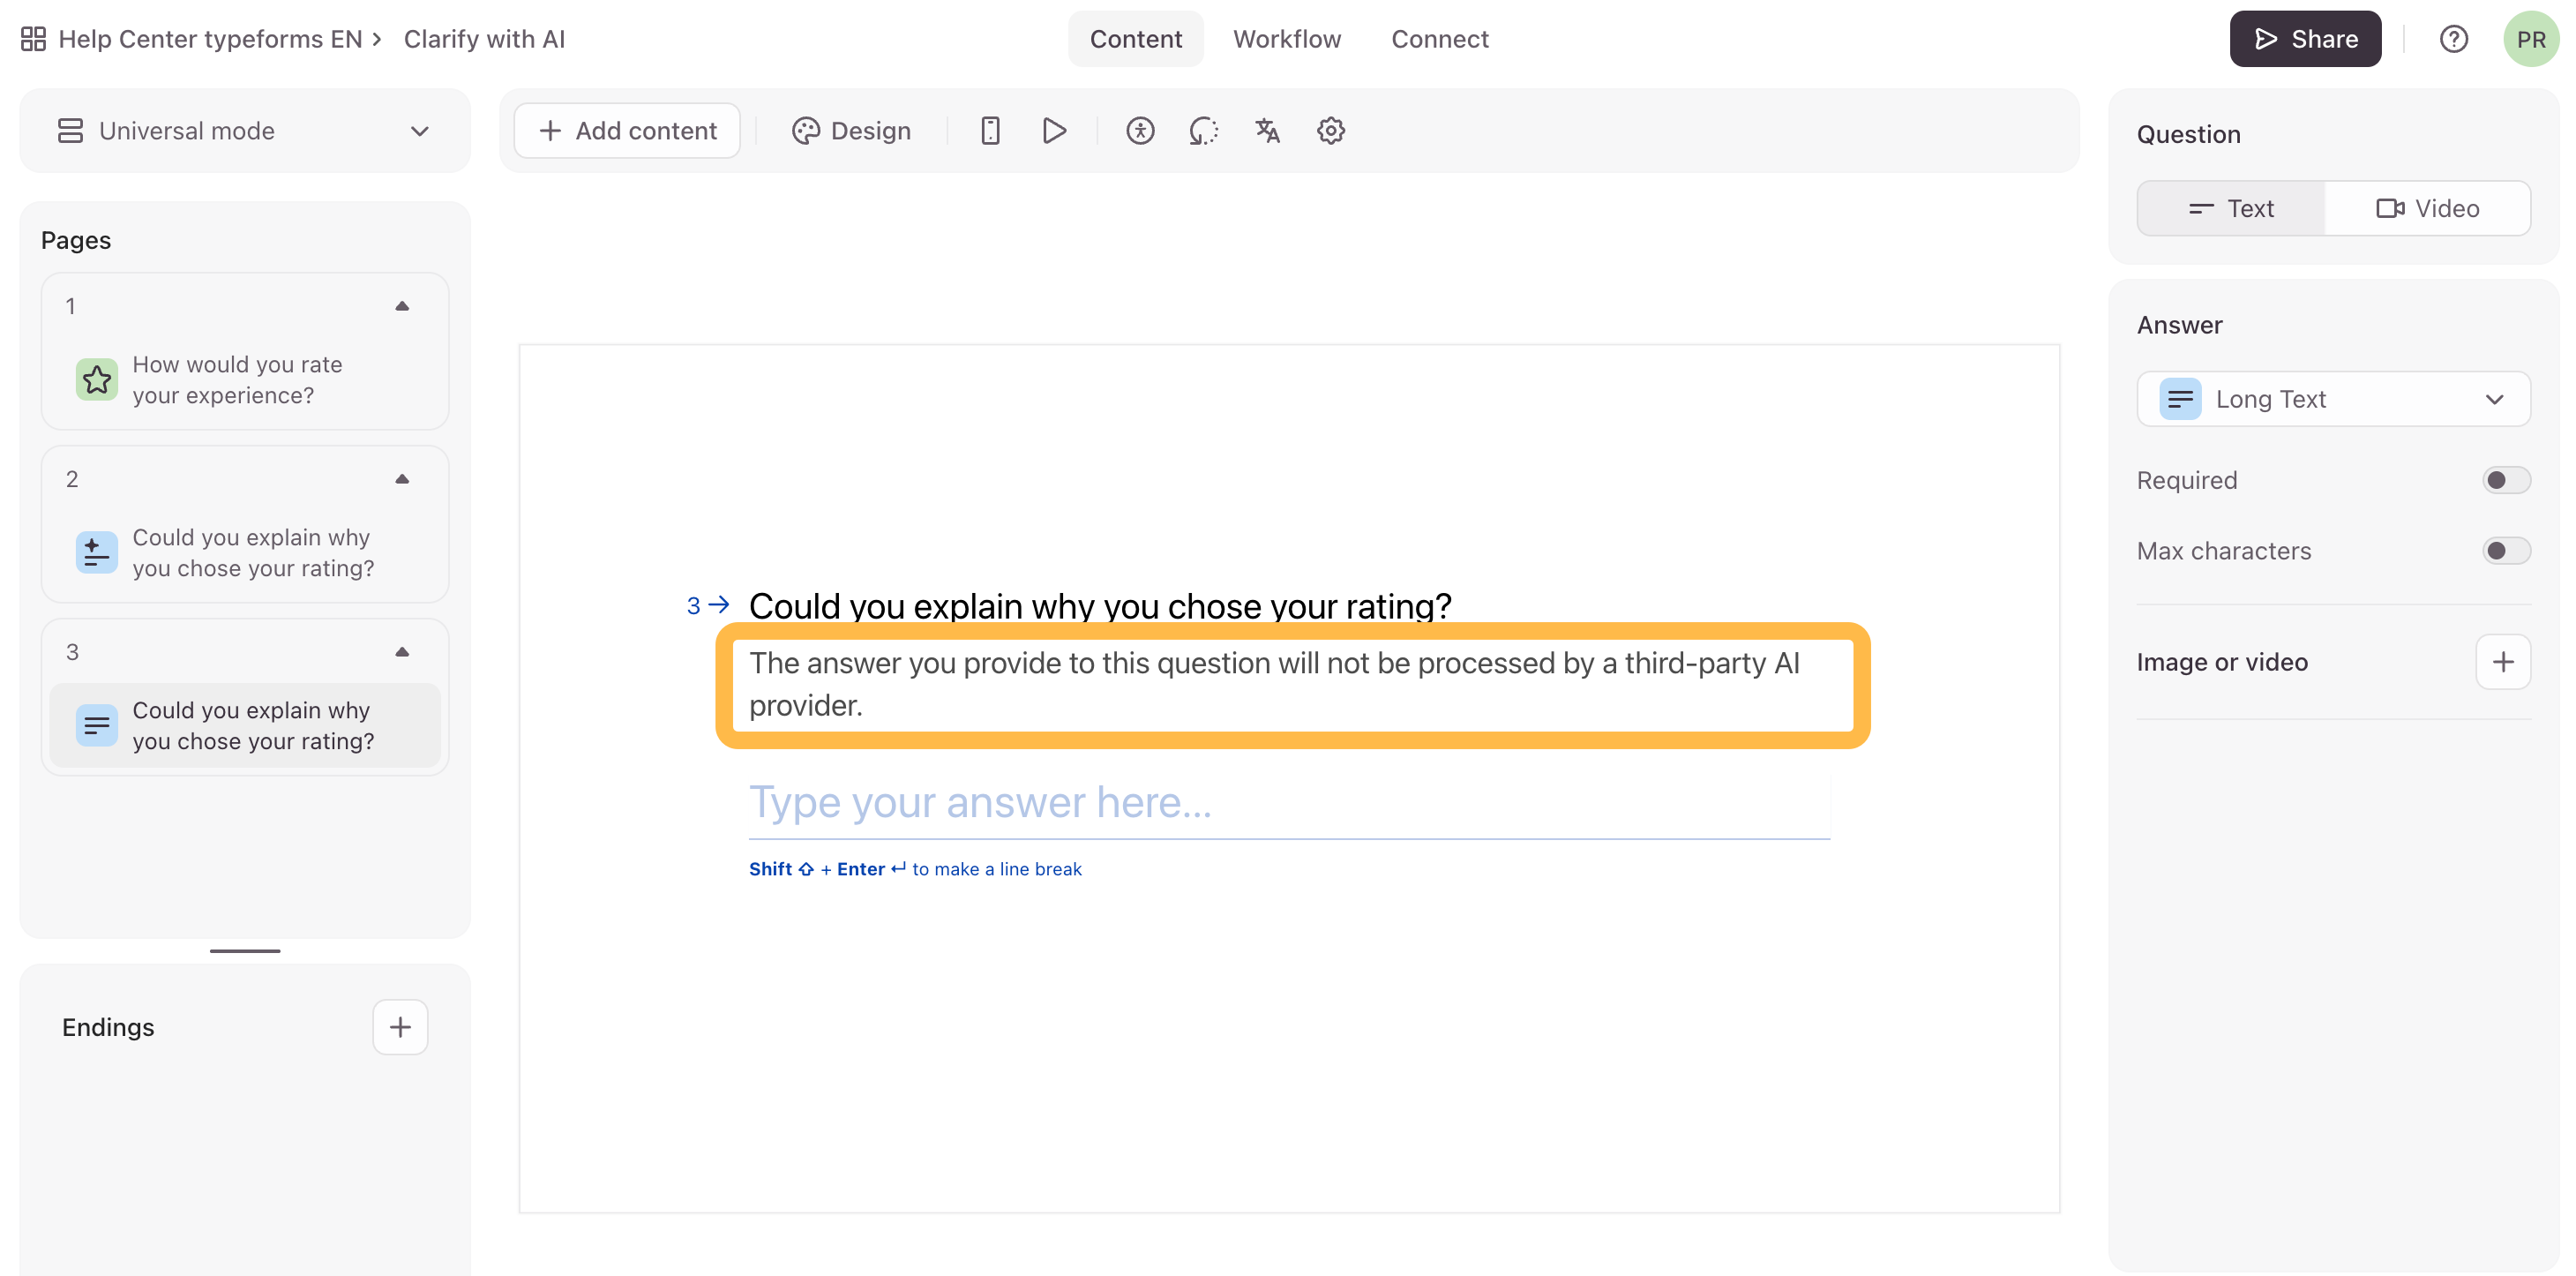2576x1276 pixels.
Task: Open mobile preview icon
Action: click(x=990, y=131)
